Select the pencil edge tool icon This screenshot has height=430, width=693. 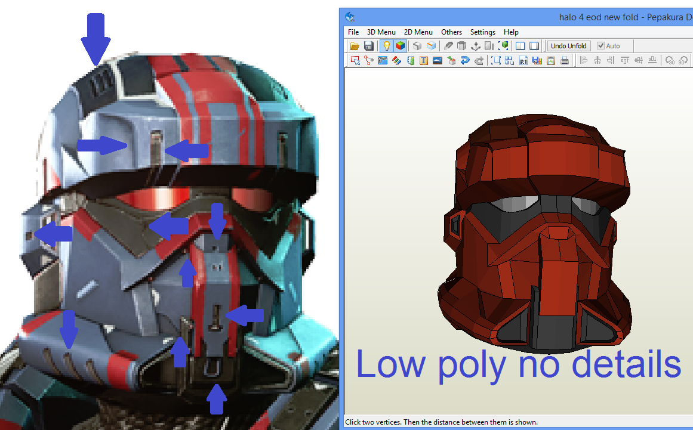coord(448,45)
